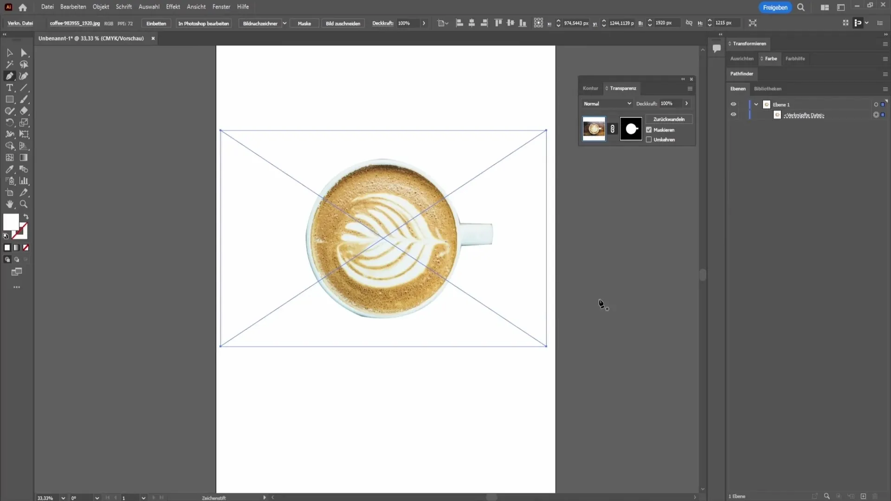The image size is (891, 501).
Task: Select the Type tool
Action: click(9, 88)
